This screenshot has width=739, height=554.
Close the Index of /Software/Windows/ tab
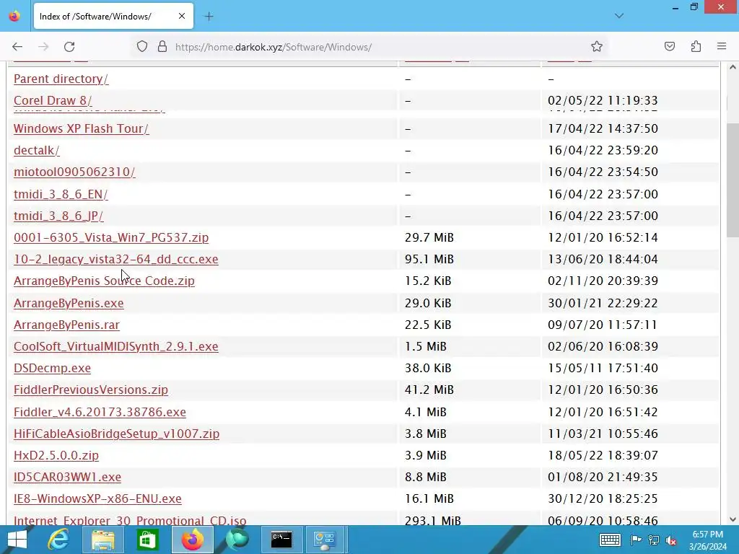pyautogui.click(x=182, y=16)
